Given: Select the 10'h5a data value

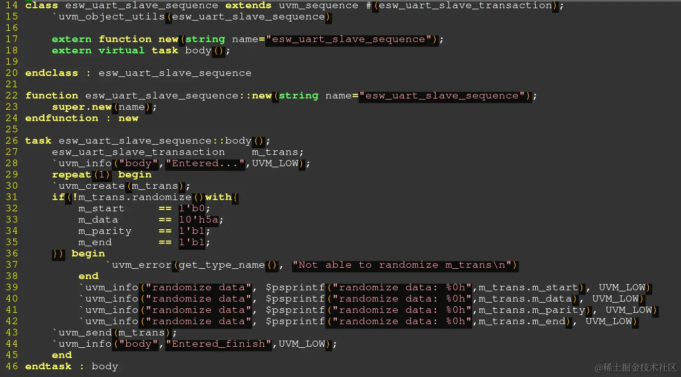Looking at the screenshot, I should pos(199,220).
